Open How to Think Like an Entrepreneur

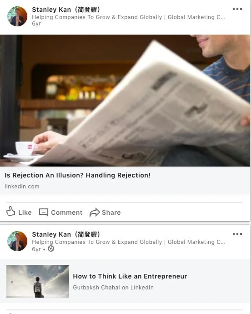tap(130, 276)
